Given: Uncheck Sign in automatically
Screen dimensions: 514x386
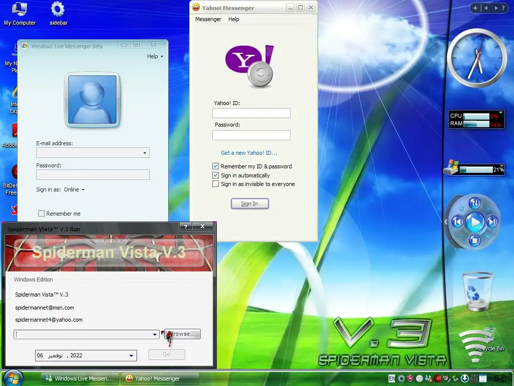Looking at the screenshot, I should pos(215,175).
